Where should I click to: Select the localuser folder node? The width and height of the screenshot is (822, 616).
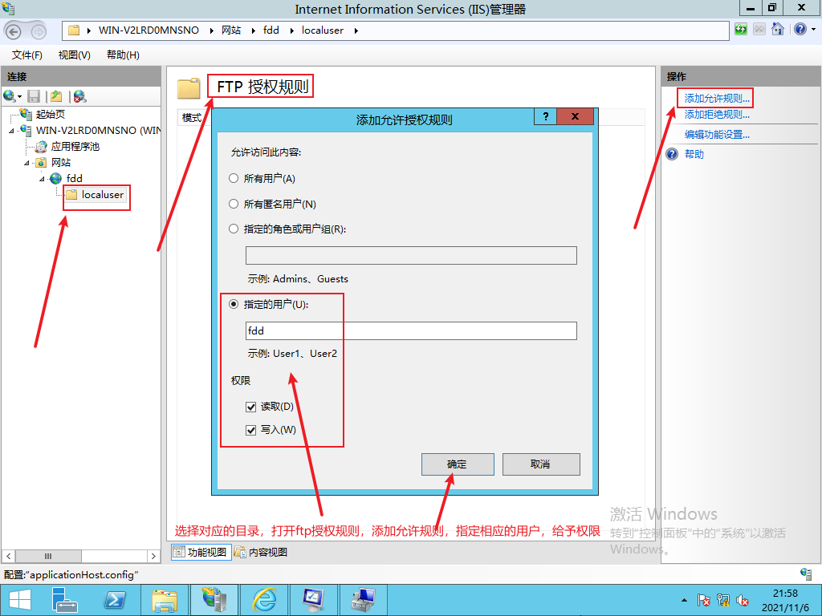click(x=102, y=195)
